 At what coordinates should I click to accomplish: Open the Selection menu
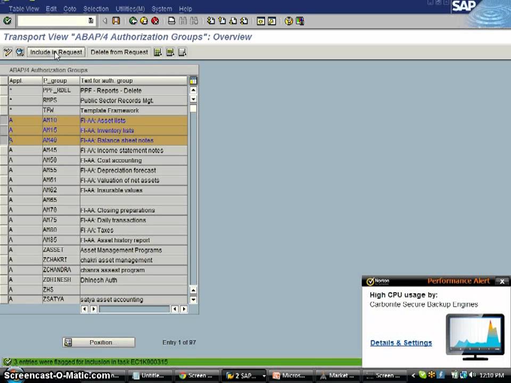click(96, 9)
